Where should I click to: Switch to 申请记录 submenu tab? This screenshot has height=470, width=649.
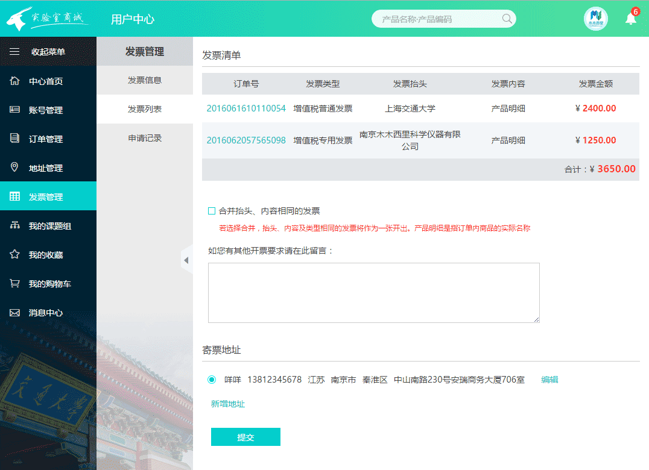(x=144, y=138)
